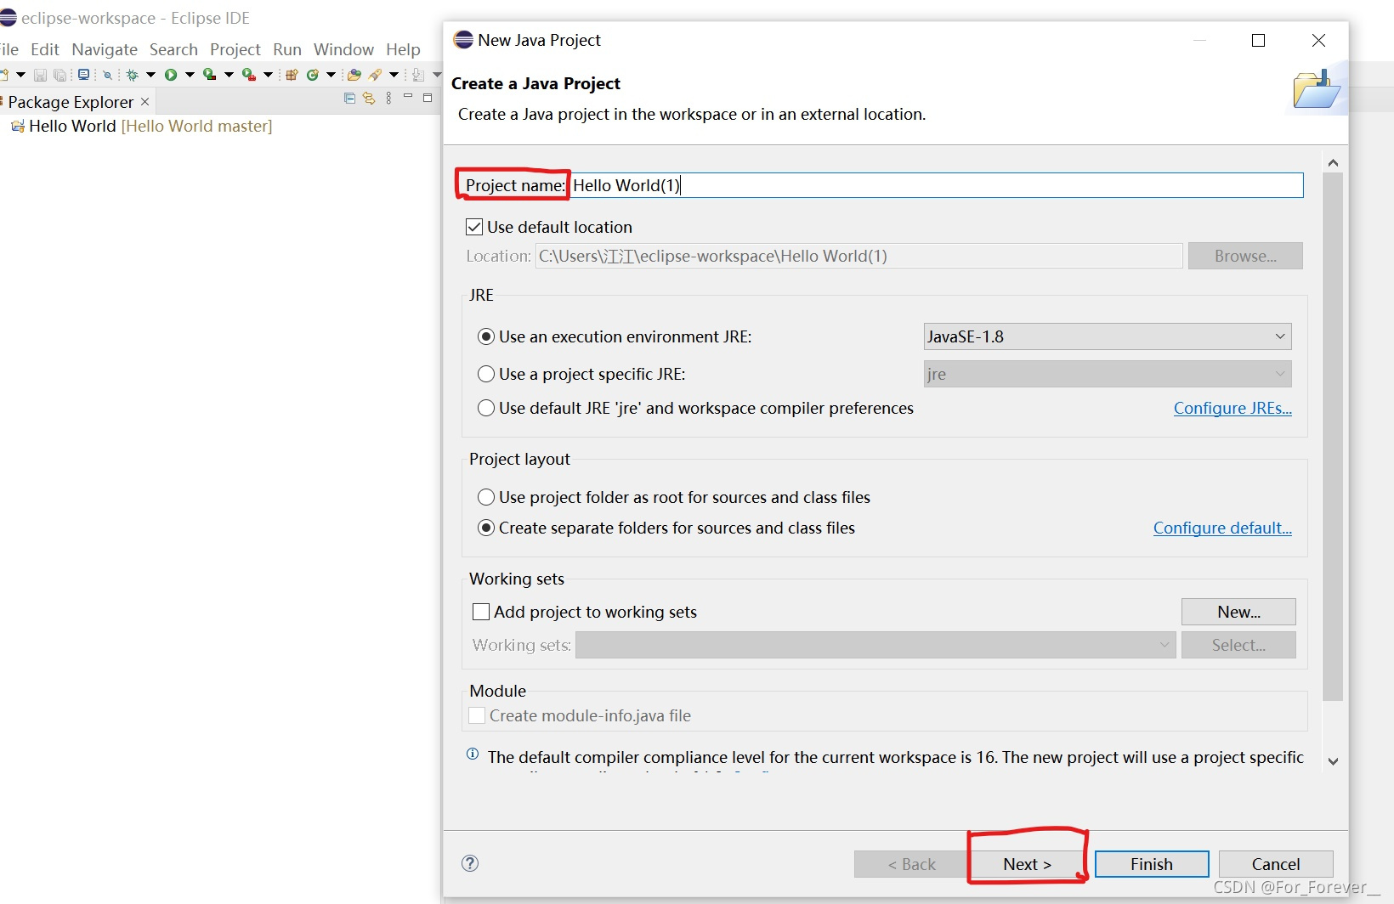Select Use an execution environment JRE radio
1394x904 pixels.
pos(486,336)
